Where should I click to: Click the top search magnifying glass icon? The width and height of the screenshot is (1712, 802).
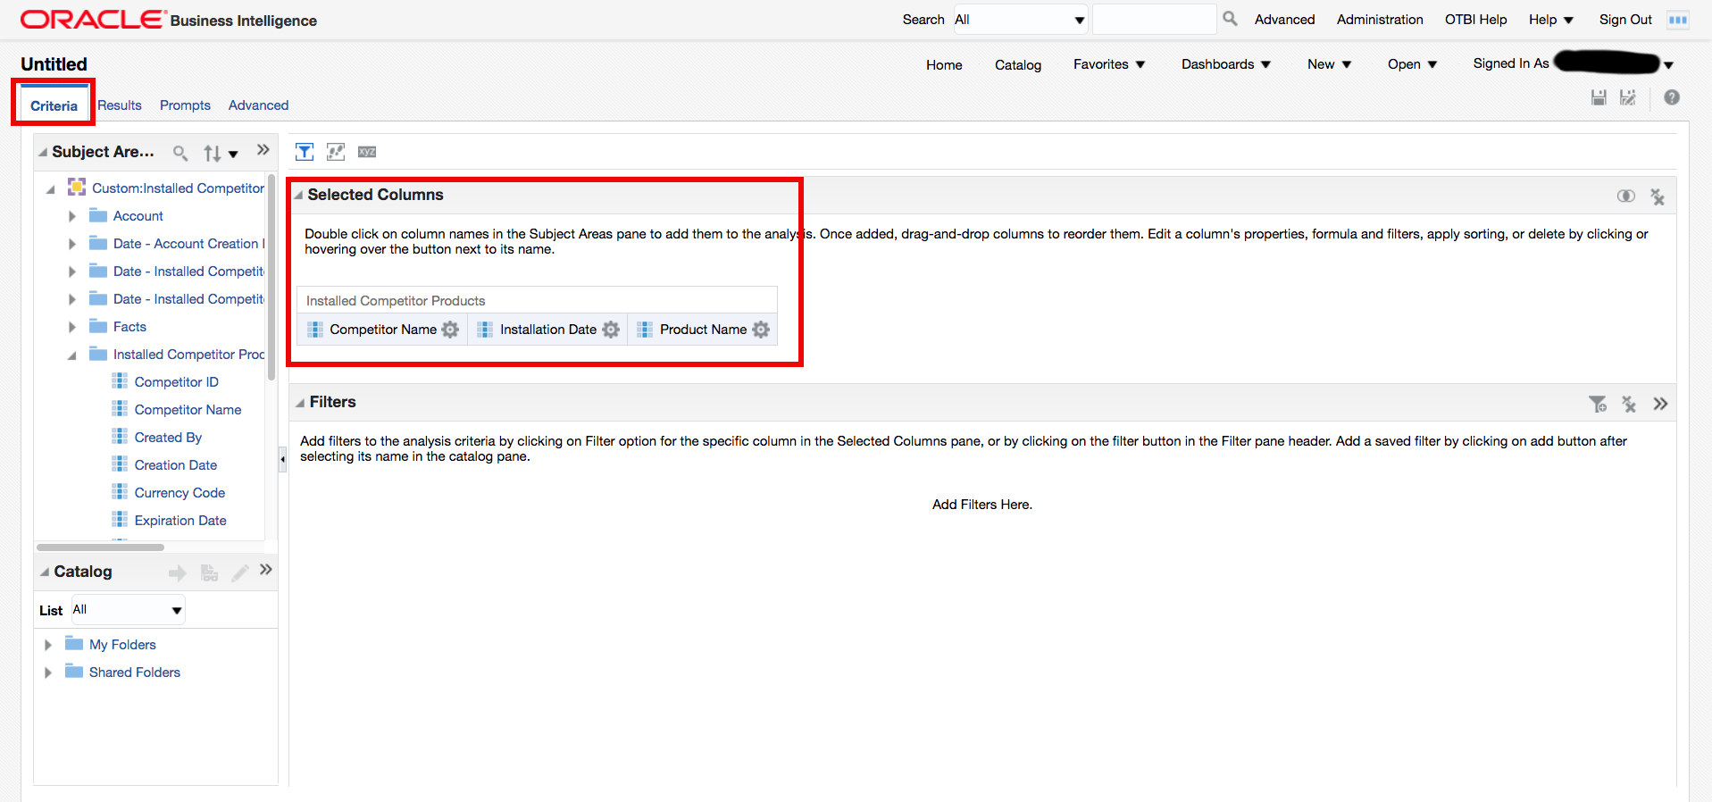[x=1230, y=19]
